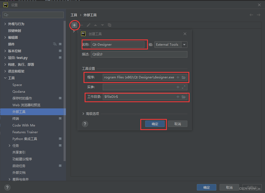Click the add external tool plus icon

point(74,25)
